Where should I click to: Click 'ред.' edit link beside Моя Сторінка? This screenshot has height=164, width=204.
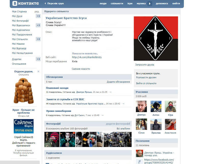click(x=37, y=12)
